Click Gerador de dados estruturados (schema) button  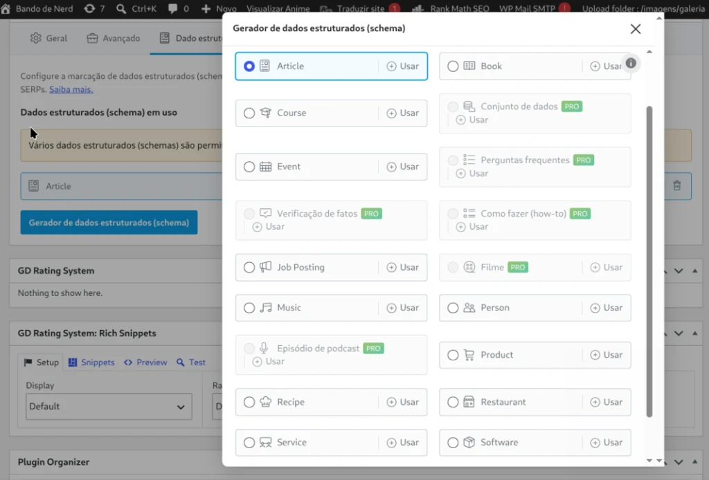[x=109, y=223]
